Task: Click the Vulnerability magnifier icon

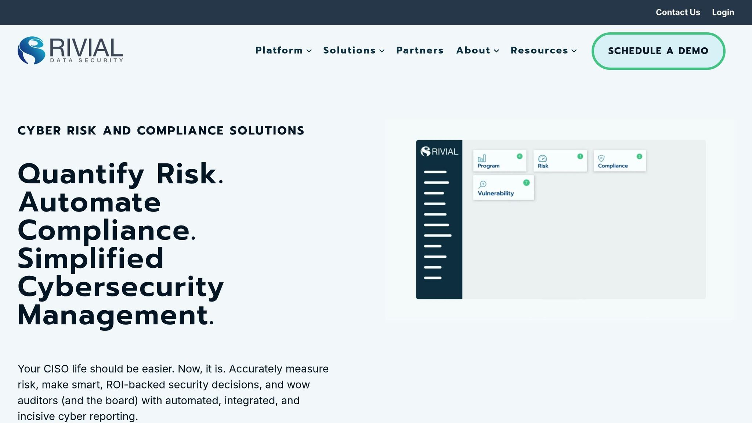Action: [482, 184]
